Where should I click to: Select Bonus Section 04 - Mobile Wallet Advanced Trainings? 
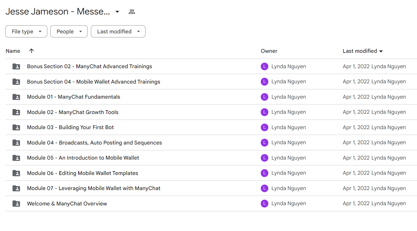94,82
